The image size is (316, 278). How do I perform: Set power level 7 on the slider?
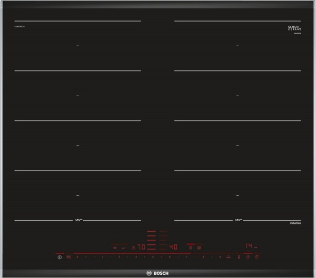click(x=186, y=257)
